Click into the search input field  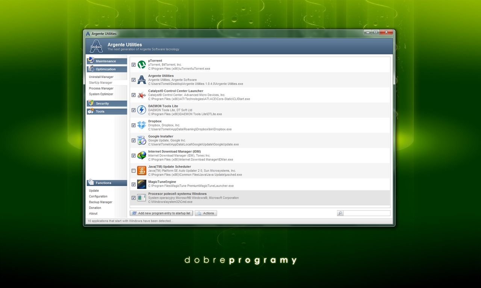pyautogui.click(x=366, y=213)
